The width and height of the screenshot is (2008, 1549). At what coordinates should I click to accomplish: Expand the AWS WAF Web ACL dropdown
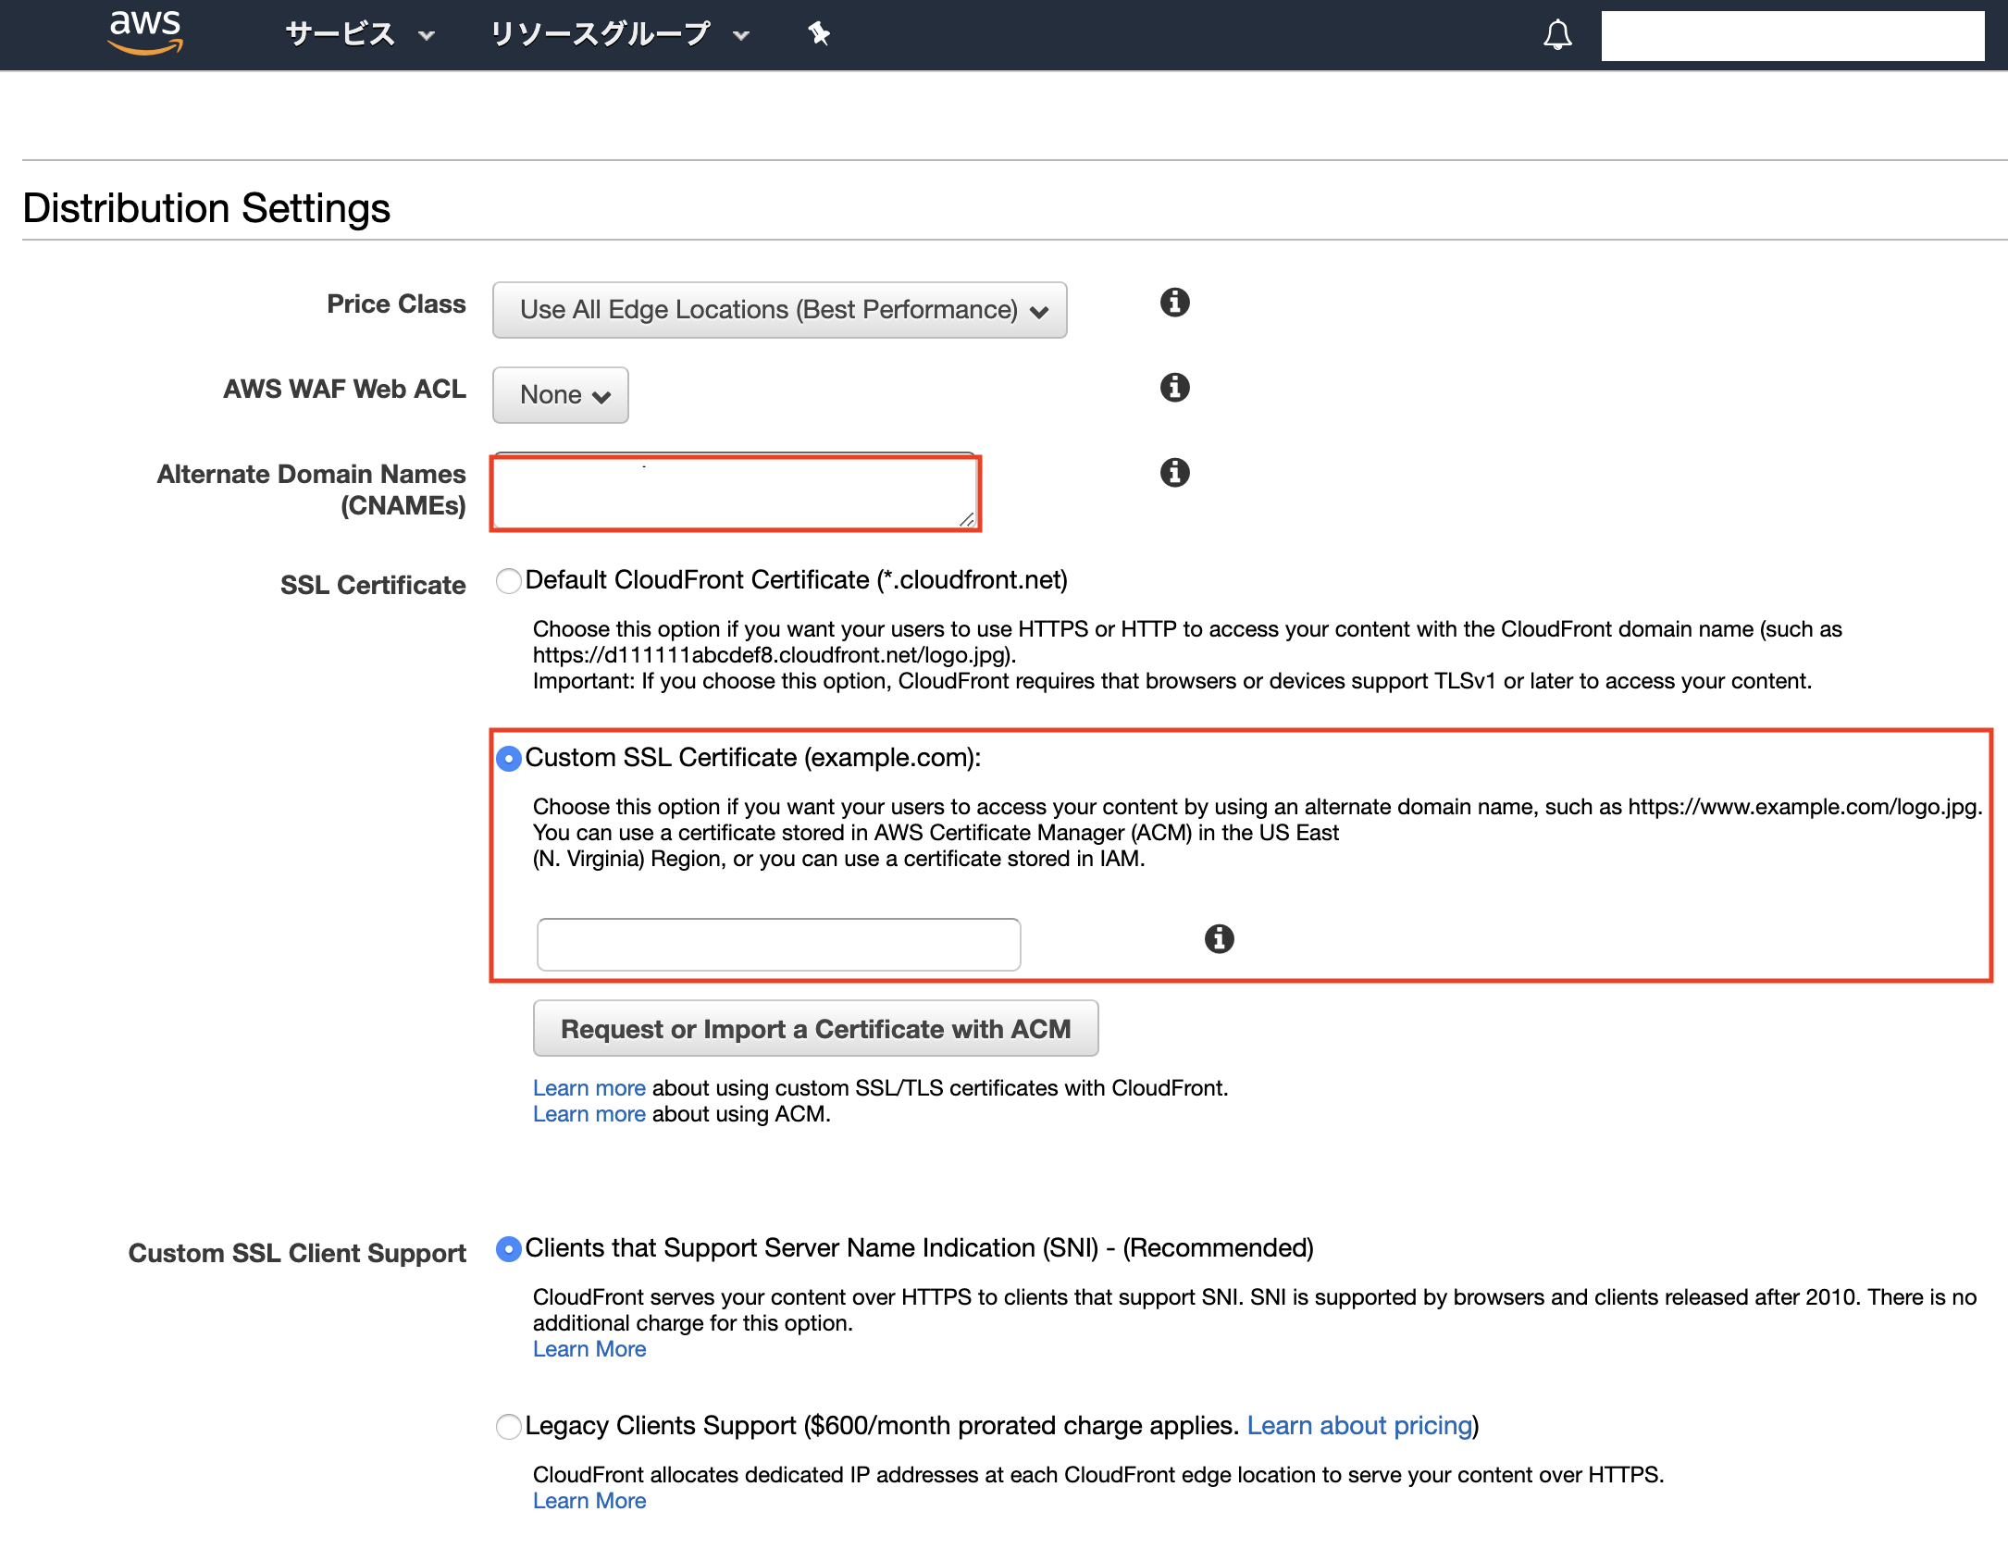(560, 395)
